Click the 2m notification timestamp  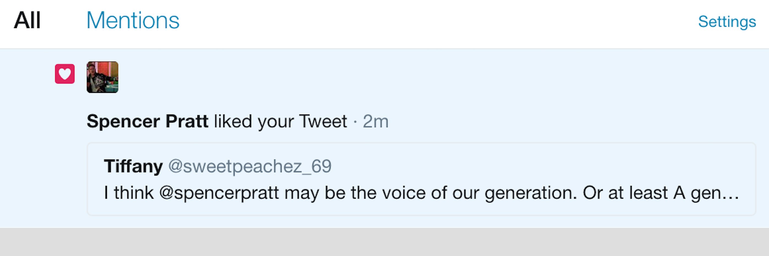coord(376,121)
